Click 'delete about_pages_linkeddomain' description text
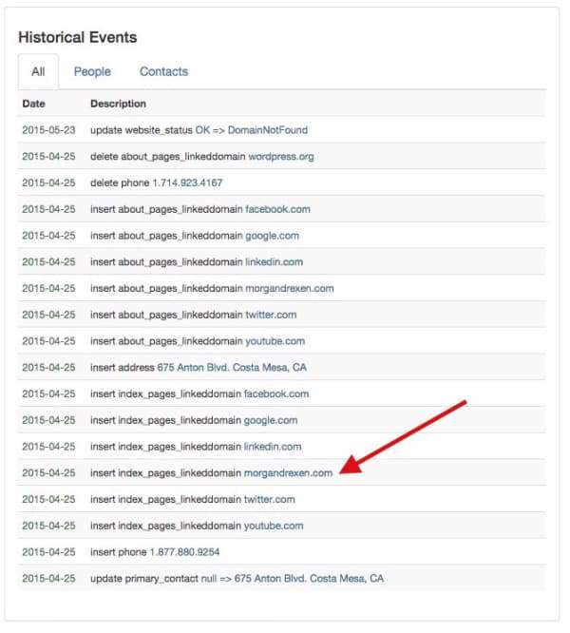Image resolution: width=570 pixels, height=633 pixels. 168,157
